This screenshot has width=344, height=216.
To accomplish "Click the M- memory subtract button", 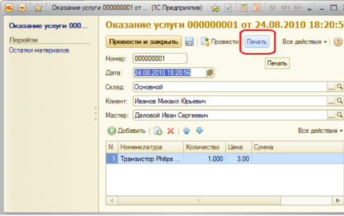I will [298, 8].
